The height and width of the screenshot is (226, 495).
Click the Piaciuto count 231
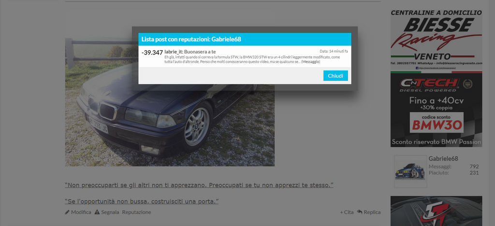pos(474,173)
